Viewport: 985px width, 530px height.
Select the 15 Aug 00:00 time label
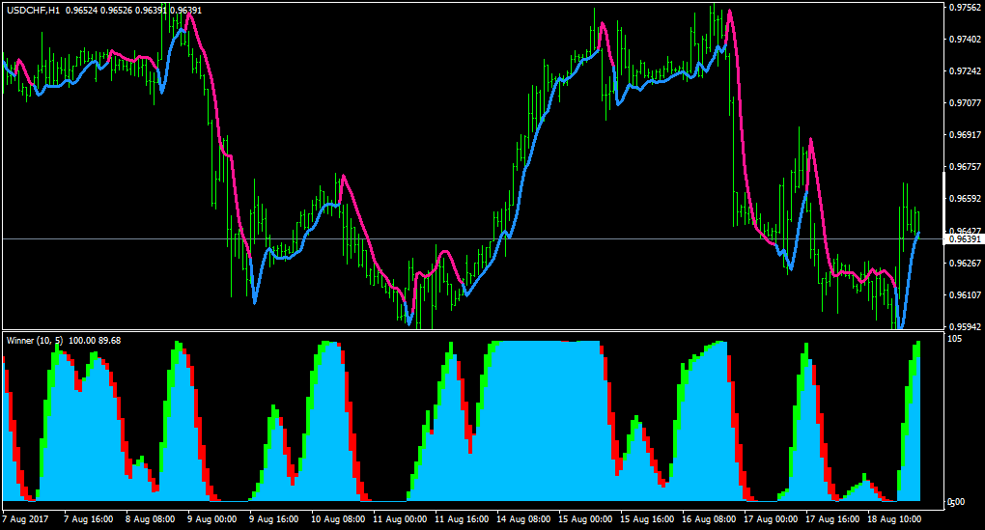tap(583, 518)
